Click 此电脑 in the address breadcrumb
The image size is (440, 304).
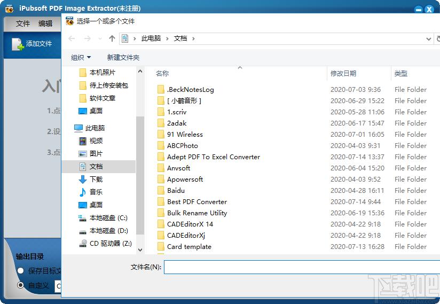(151, 38)
